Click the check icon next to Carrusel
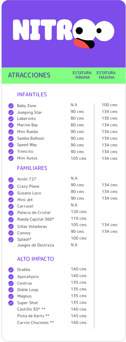The width and height of the screenshot is (126, 342). [x=11, y=206]
